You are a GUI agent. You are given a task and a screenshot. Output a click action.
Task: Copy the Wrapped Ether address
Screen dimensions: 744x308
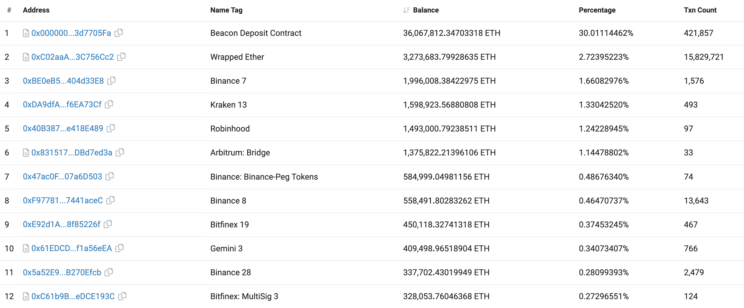click(122, 57)
